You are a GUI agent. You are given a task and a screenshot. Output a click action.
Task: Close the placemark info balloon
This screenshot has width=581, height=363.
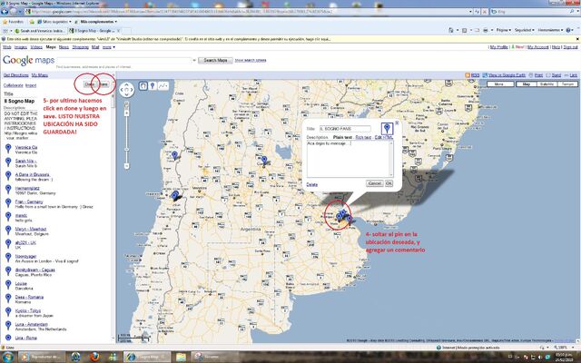(397, 123)
